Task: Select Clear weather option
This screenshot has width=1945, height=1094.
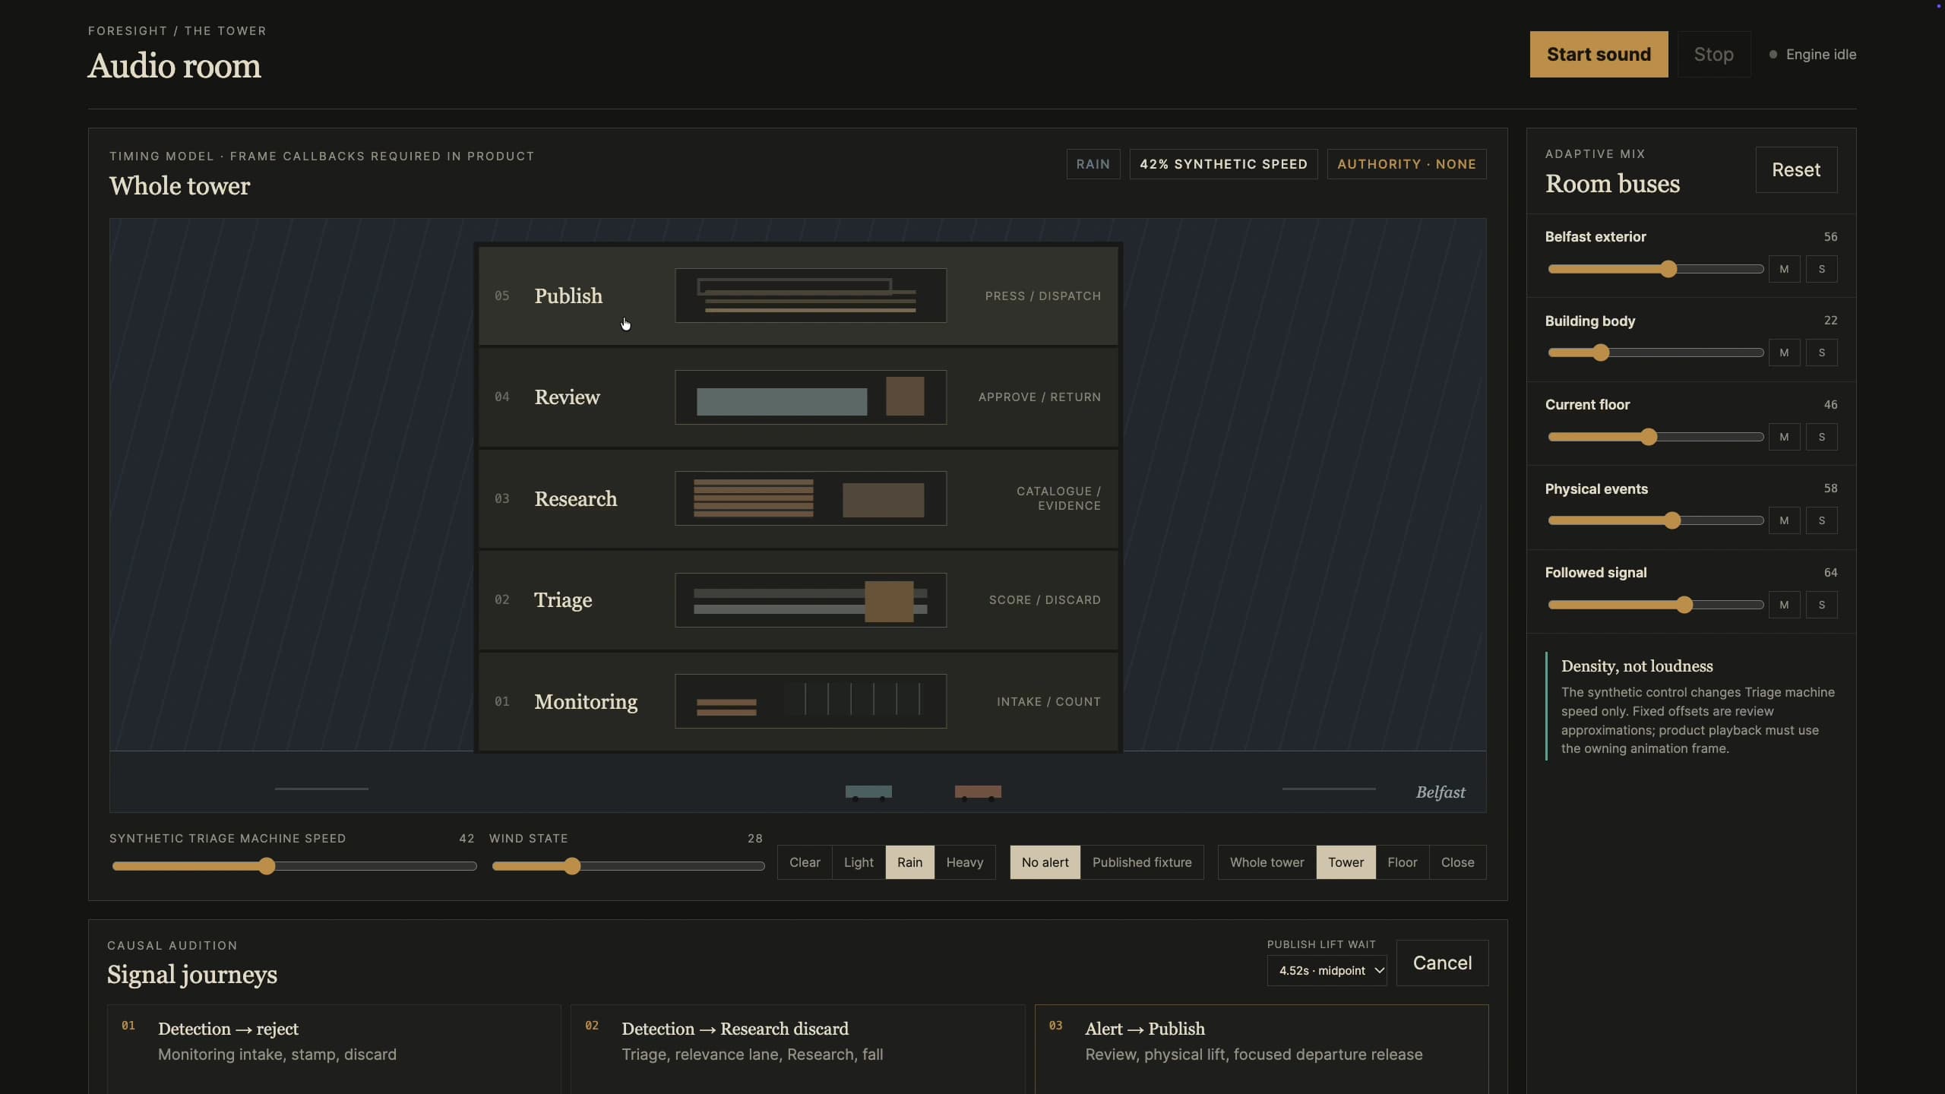Action: pos(805,862)
